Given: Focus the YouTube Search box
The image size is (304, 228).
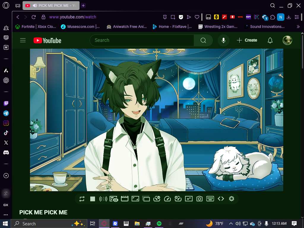Looking at the screenshot, I should pos(142,40).
